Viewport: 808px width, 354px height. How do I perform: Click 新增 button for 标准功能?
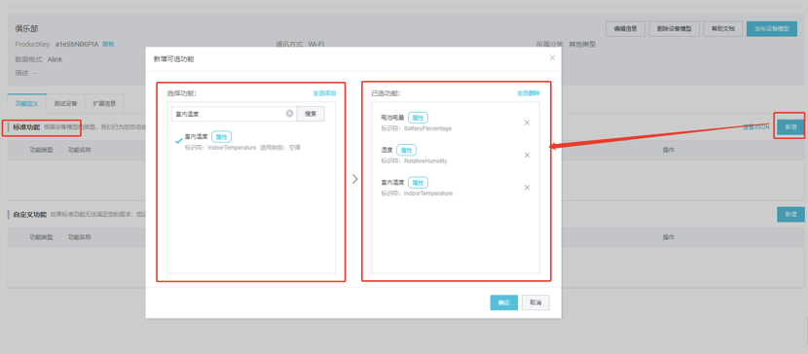tap(790, 126)
